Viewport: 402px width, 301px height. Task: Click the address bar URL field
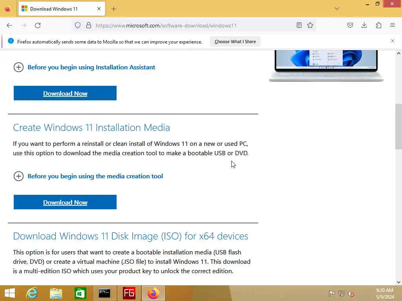point(195,25)
